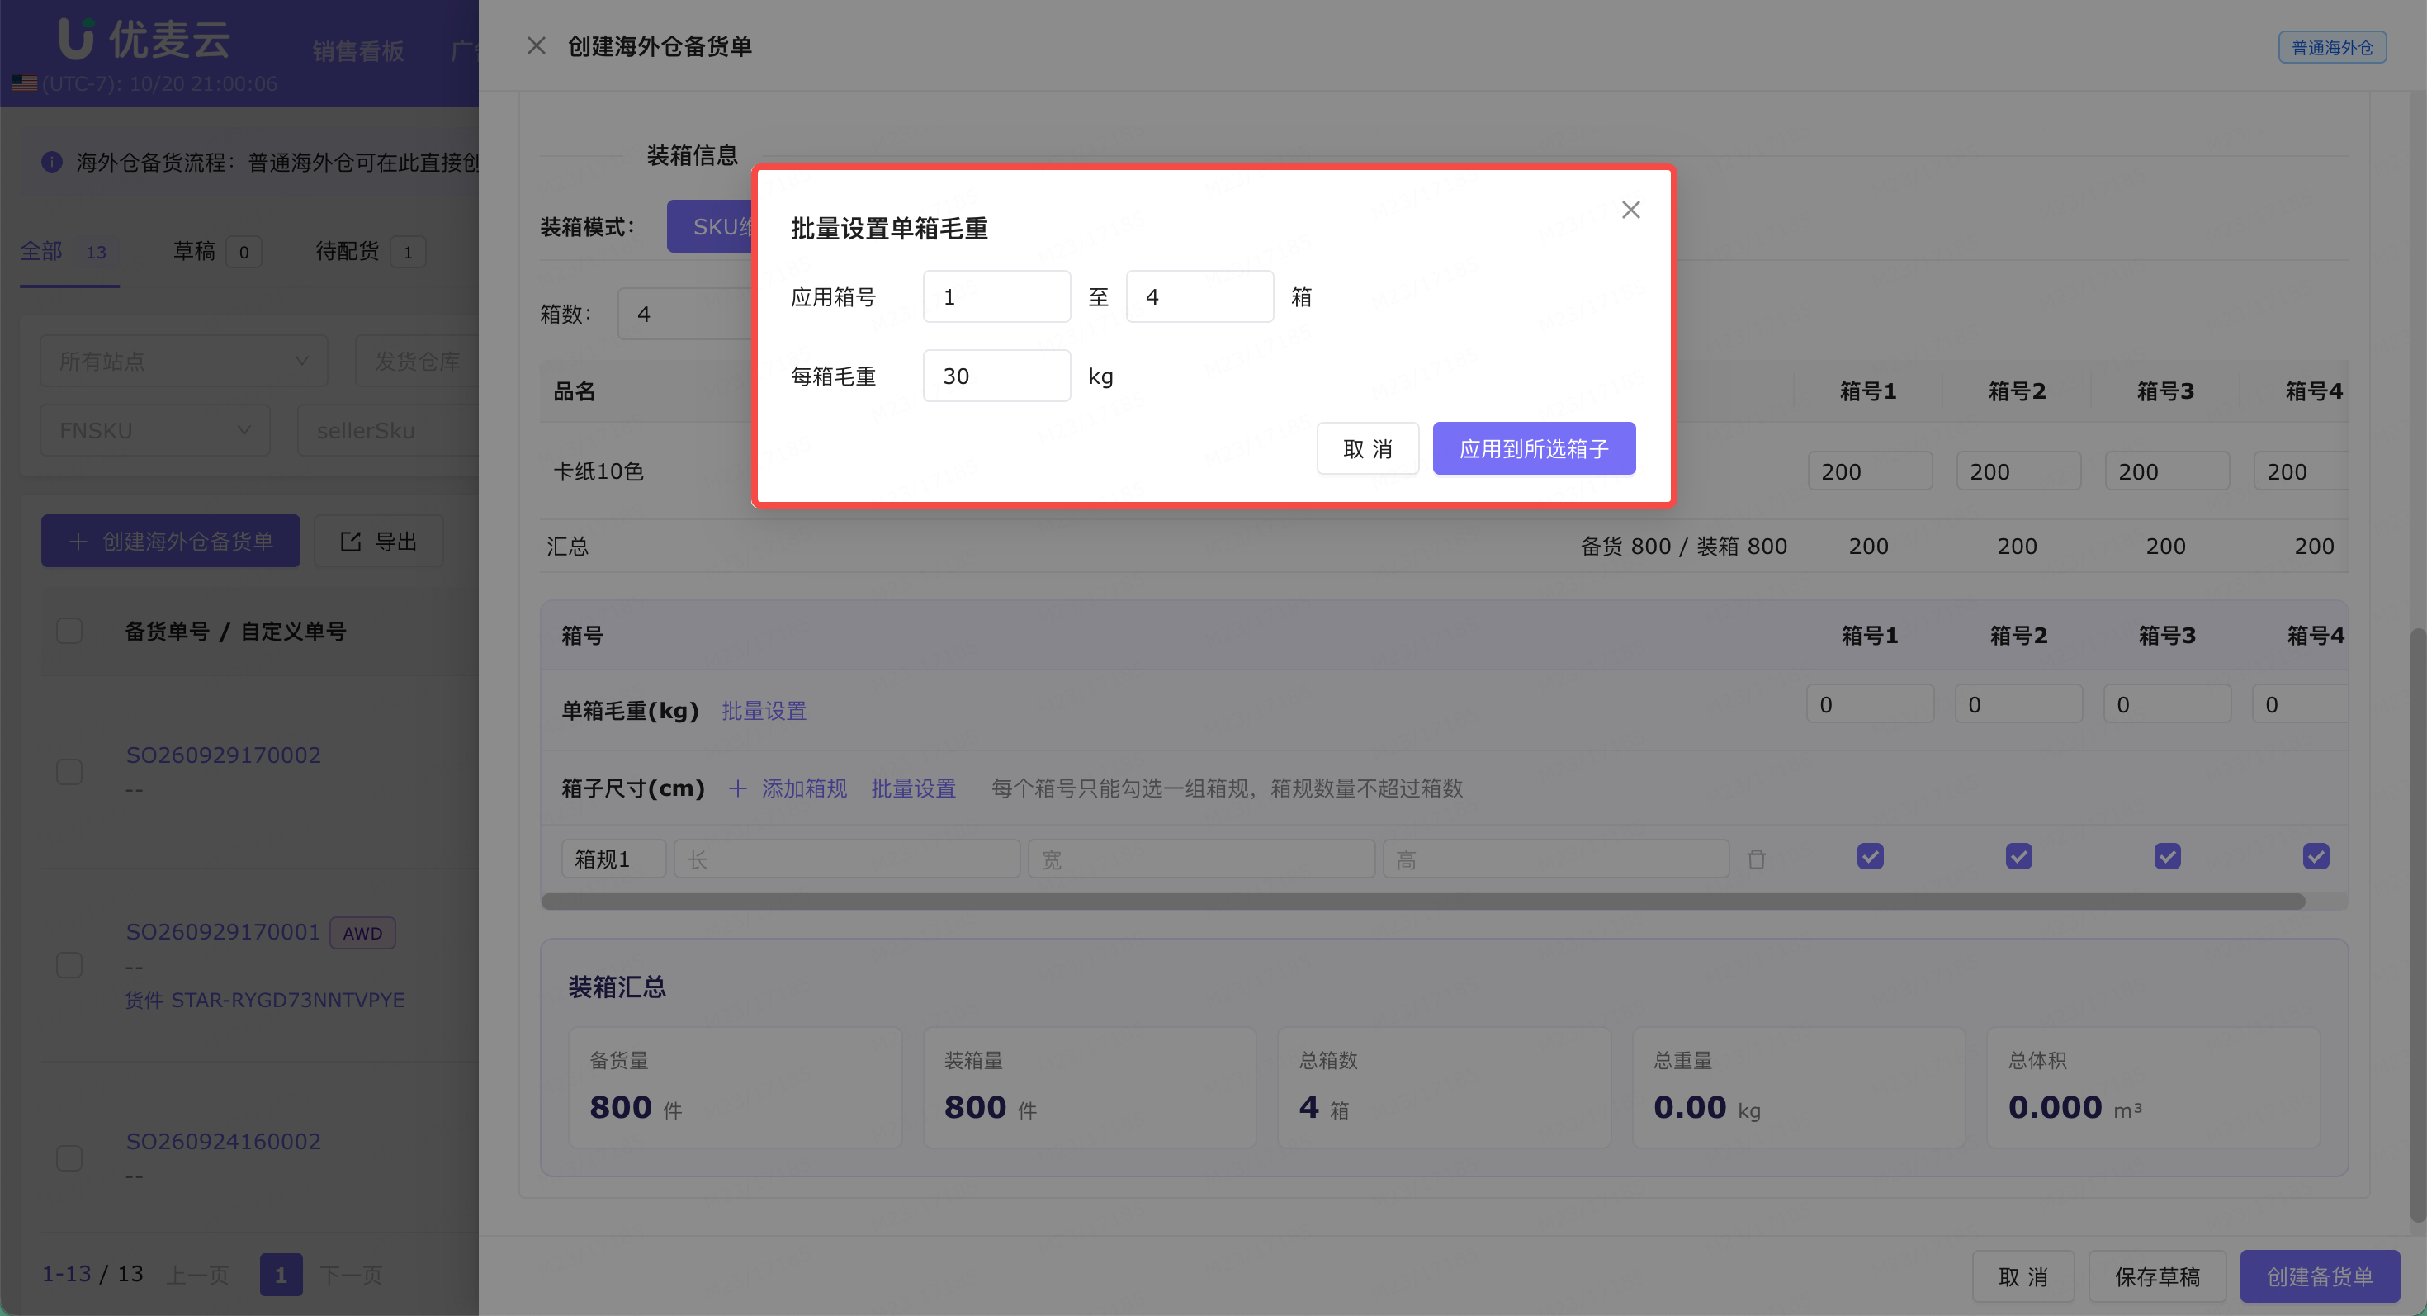Click the 应用箱号 start box field
The image size is (2427, 1316).
click(x=997, y=296)
